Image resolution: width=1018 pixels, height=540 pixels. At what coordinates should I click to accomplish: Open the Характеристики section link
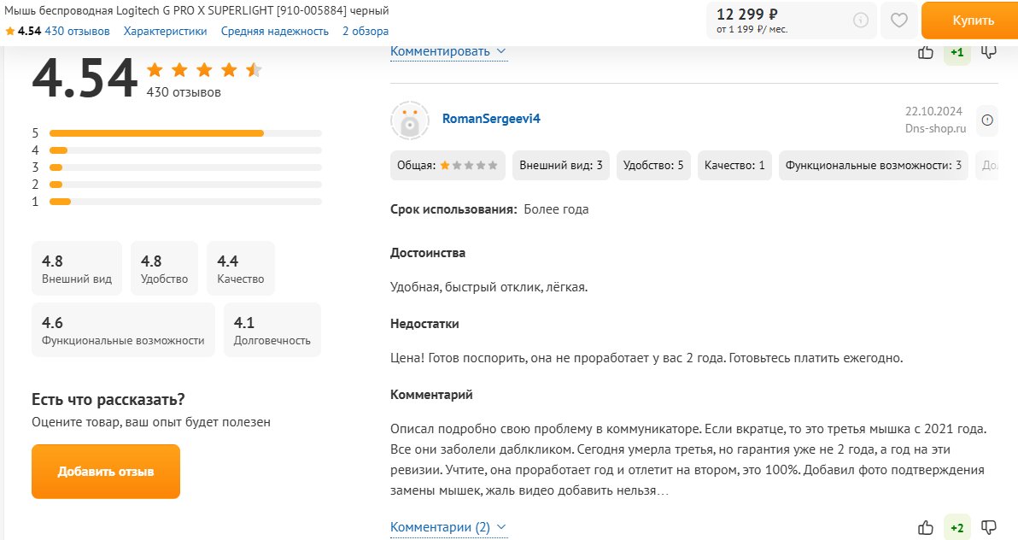(165, 32)
